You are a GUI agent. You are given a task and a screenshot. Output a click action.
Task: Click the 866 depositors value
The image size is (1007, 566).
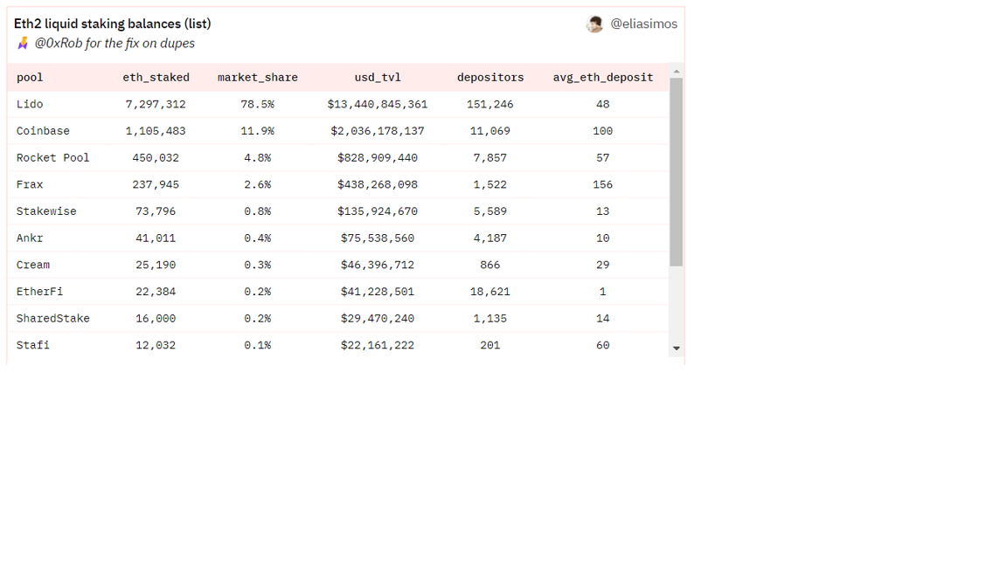[490, 265]
